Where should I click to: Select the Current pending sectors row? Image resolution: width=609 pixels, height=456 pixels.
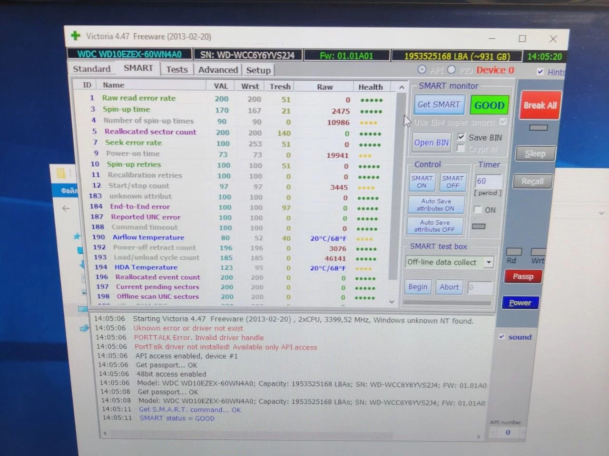point(235,287)
